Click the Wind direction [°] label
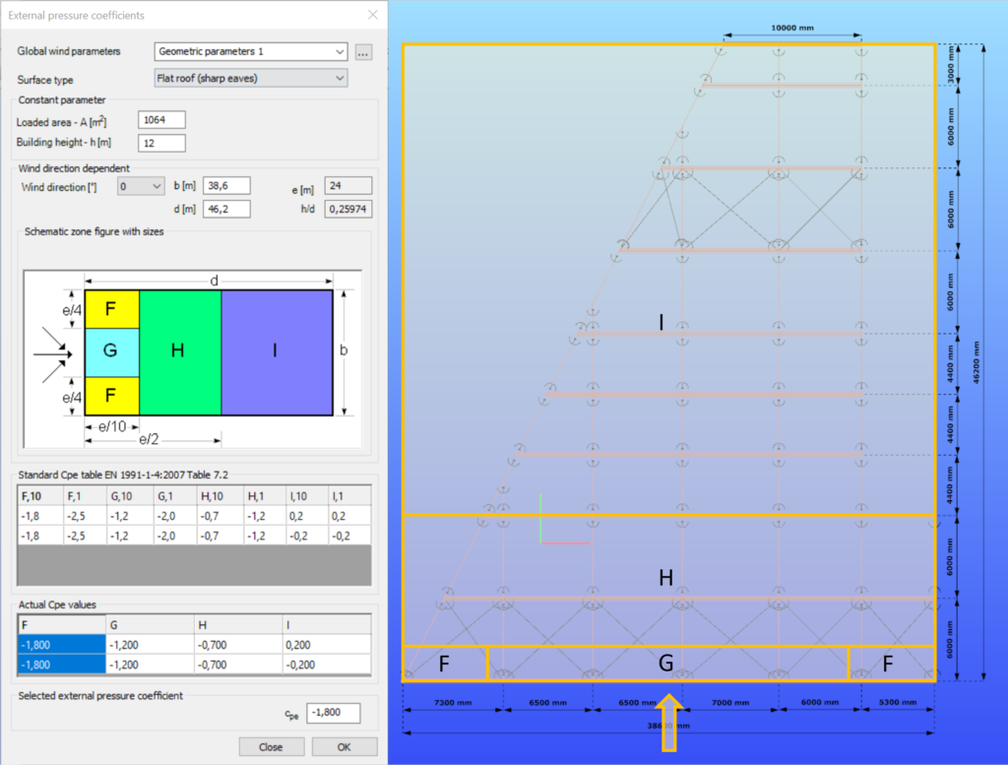This screenshot has height=765, width=1008. tap(59, 187)
